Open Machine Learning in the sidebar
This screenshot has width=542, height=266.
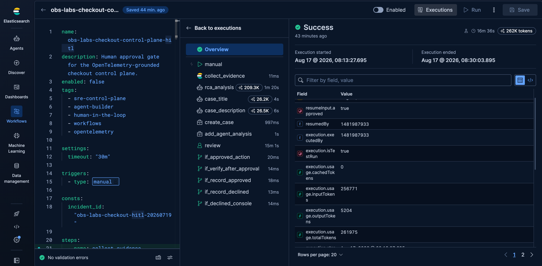click(x=17, y=143)
